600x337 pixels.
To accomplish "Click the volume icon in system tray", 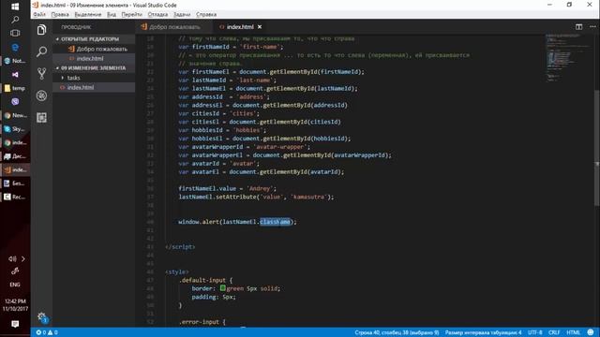I will tap(12, 259).
